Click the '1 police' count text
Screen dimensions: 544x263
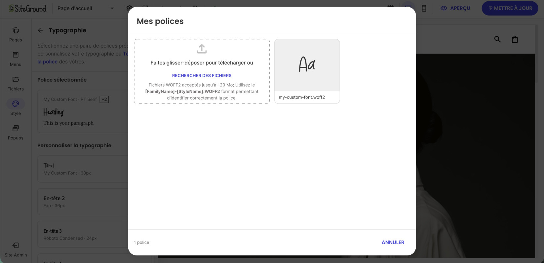pos(141,242)
